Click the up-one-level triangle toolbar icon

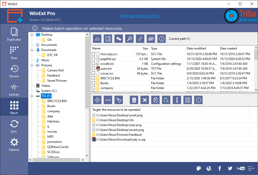(x=97, y=39)
